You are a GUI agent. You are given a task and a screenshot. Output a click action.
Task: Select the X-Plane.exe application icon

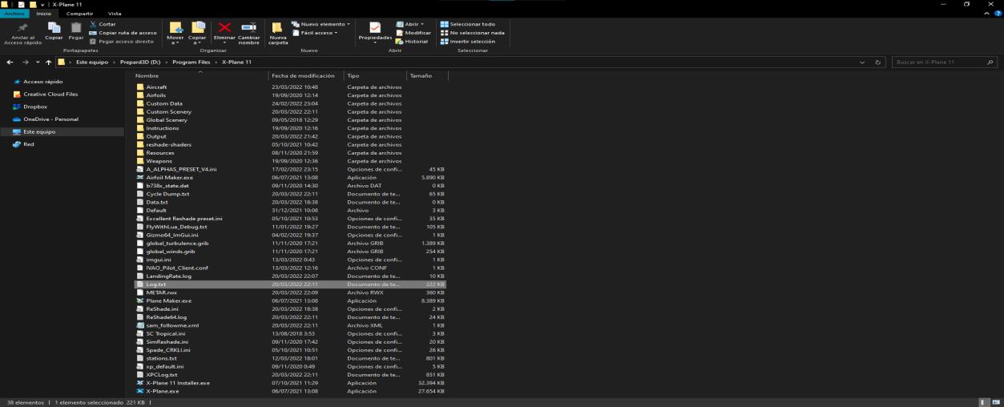[x=140, y=391]
